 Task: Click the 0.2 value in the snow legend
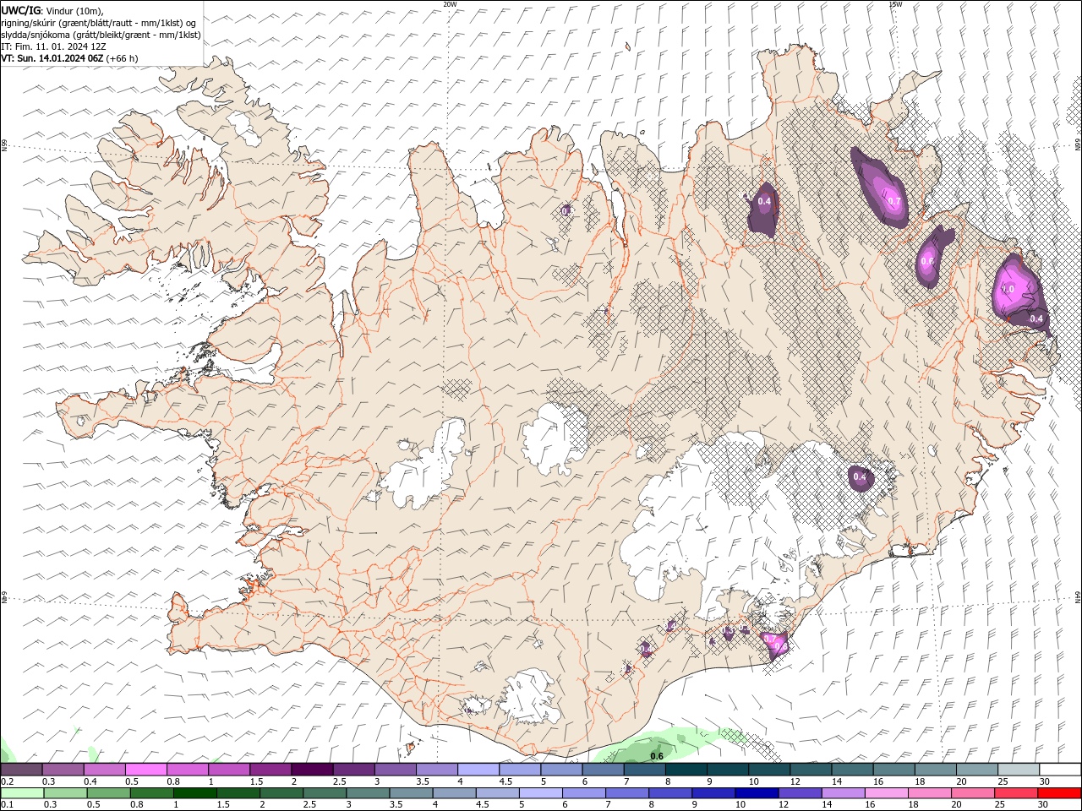click(x=7, y=781)
